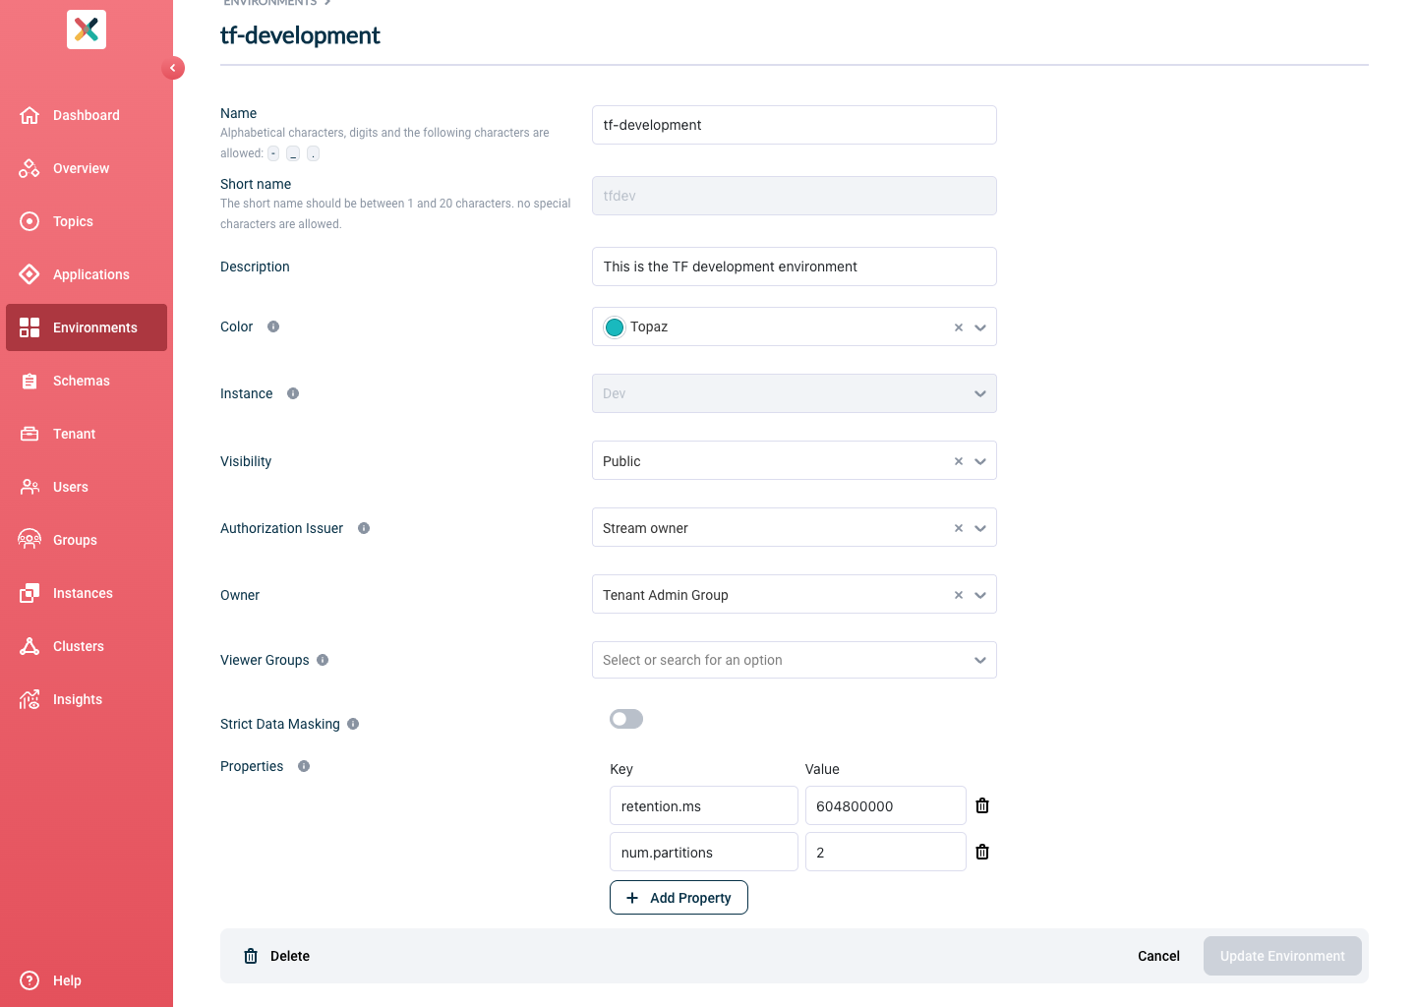The image size is (1416, 1007).
Task: Click the Description input field
Action: (795, 267)
